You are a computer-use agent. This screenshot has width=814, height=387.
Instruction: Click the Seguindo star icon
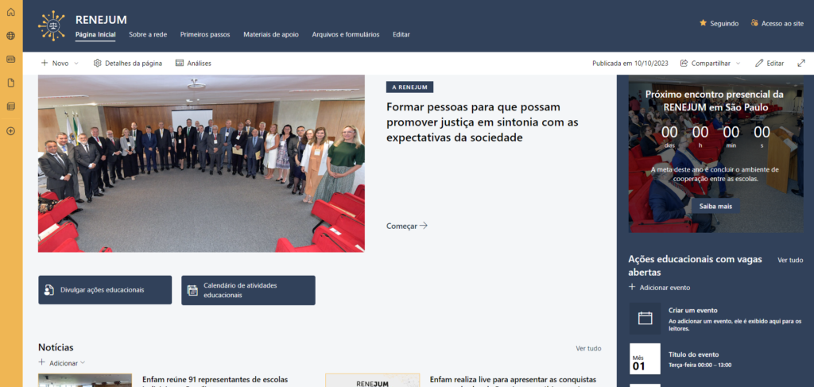[703, 23]
